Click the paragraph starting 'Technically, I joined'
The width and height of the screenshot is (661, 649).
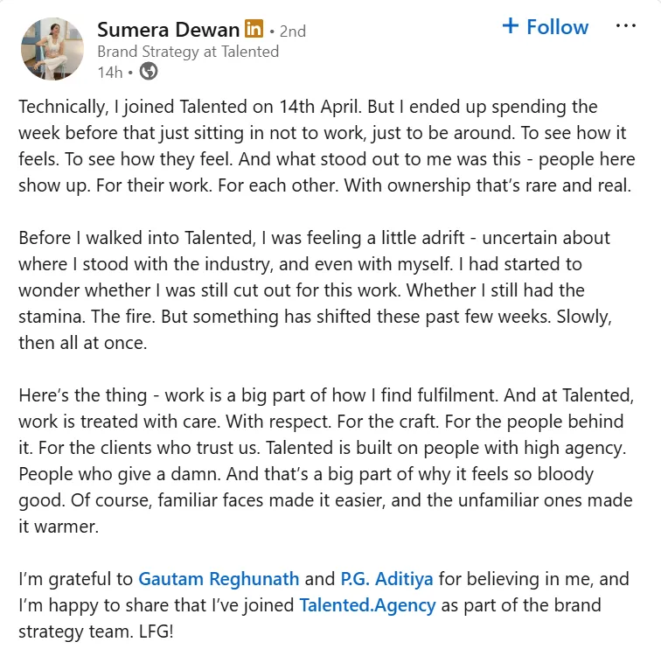tap(327, 146)
